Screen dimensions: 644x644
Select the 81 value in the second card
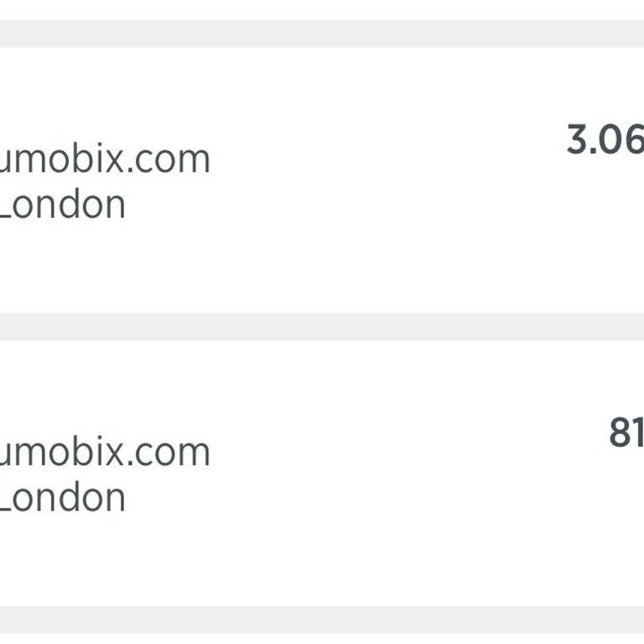(x=626, y=434)
